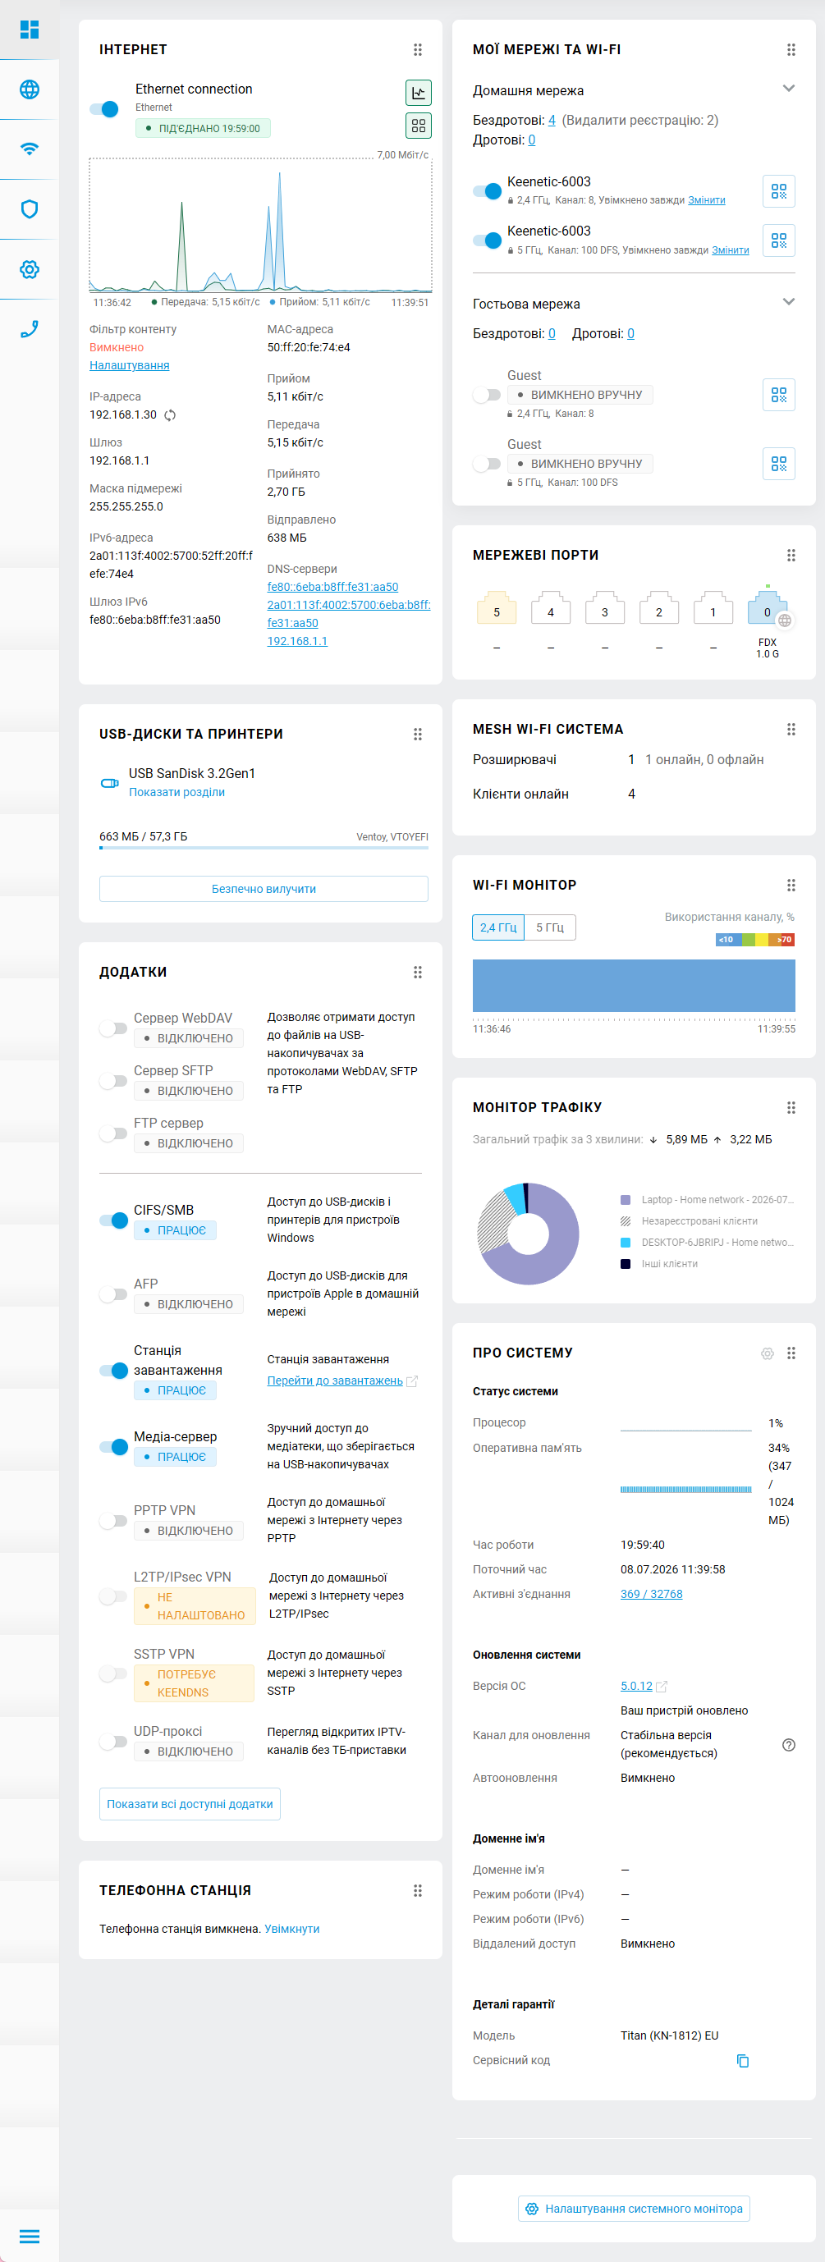Open the Internet globe sidebar icon
The image size is (825, 2262).
pos(29,89)
